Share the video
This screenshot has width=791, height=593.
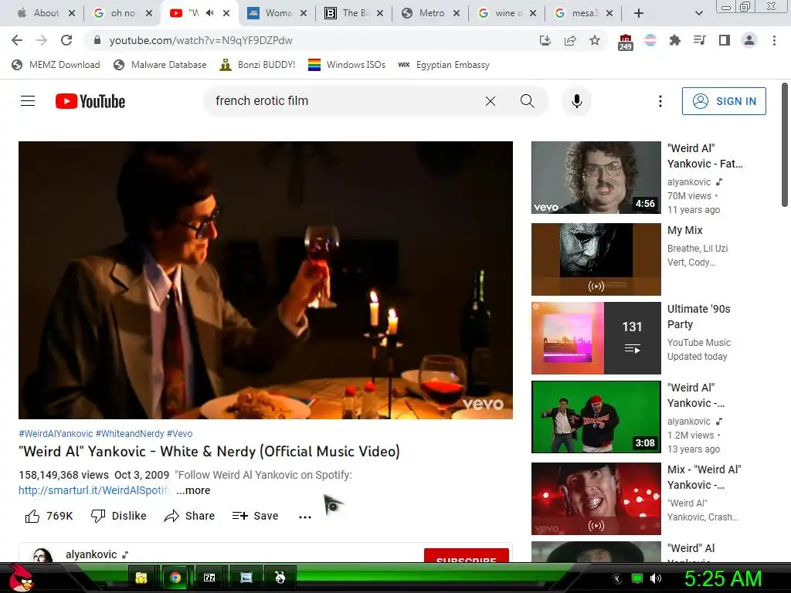tap(190, 516)
